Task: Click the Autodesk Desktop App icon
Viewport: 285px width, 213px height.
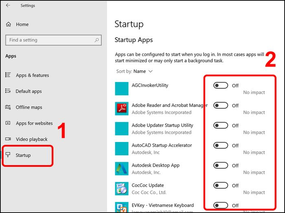Action: tap(122, 169)
